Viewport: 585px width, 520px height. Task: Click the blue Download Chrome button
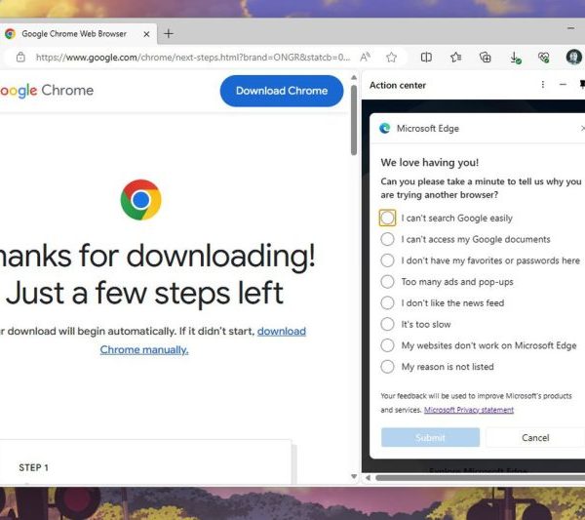[x=282, y=91]
